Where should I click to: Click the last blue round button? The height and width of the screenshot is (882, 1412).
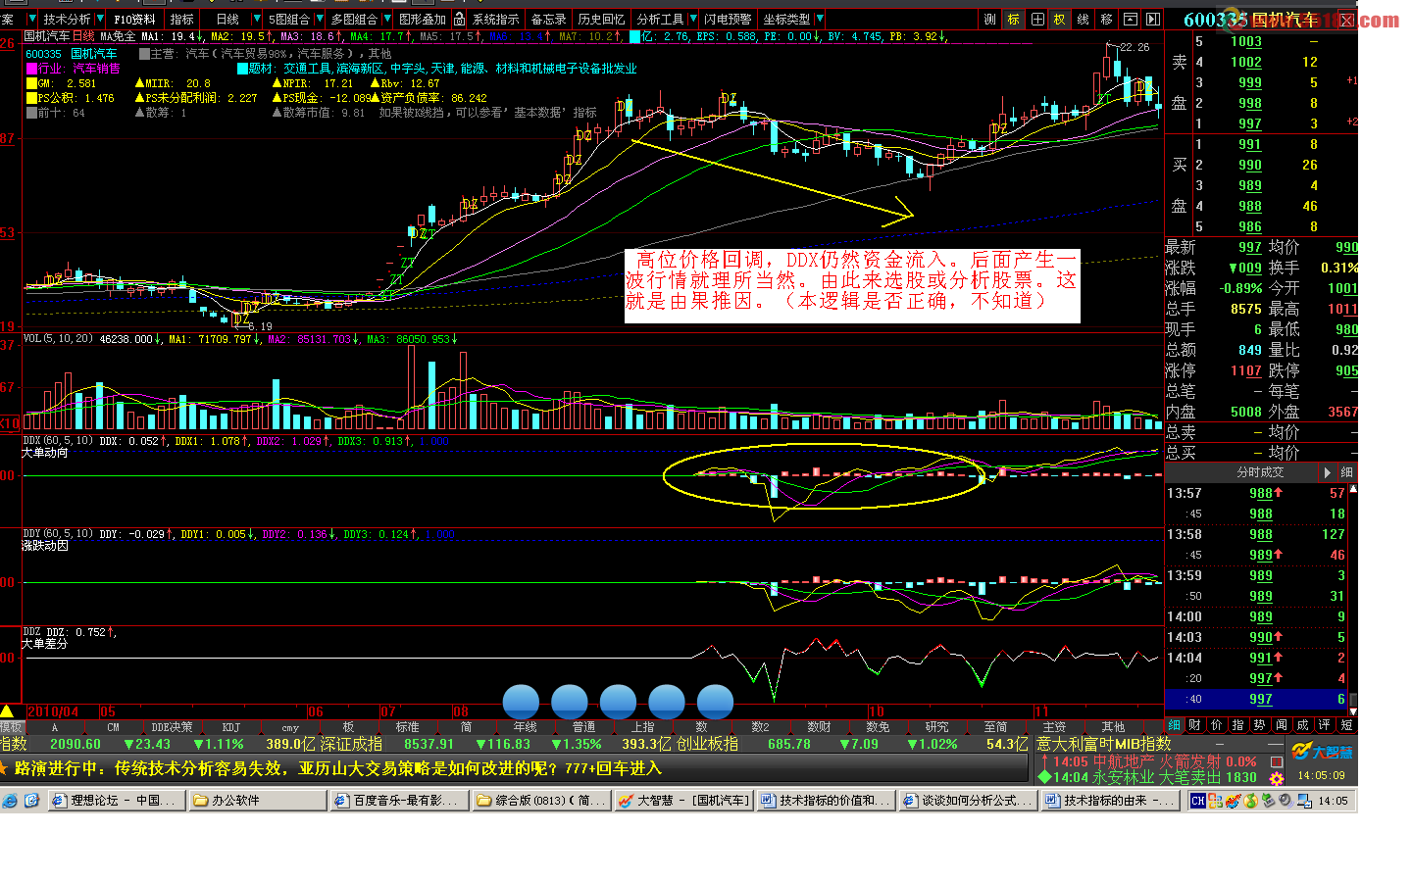click(716, 703)
